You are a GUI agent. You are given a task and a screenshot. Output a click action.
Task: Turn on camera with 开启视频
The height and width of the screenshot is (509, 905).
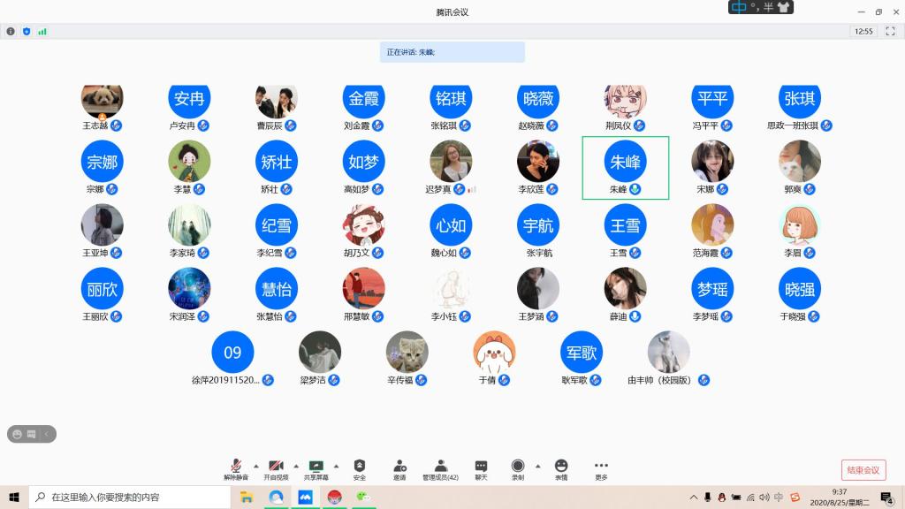click(x=276, y=468)
